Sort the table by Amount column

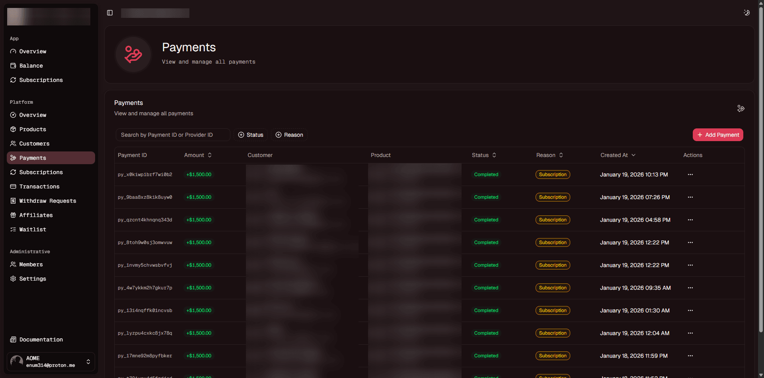[x=198, y=155]
